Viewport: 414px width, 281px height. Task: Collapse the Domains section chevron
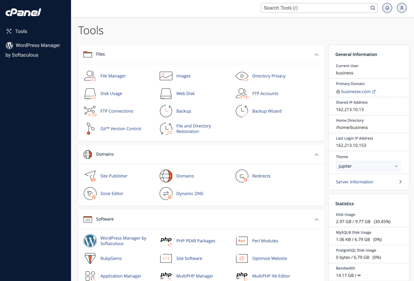coord(317,155)
